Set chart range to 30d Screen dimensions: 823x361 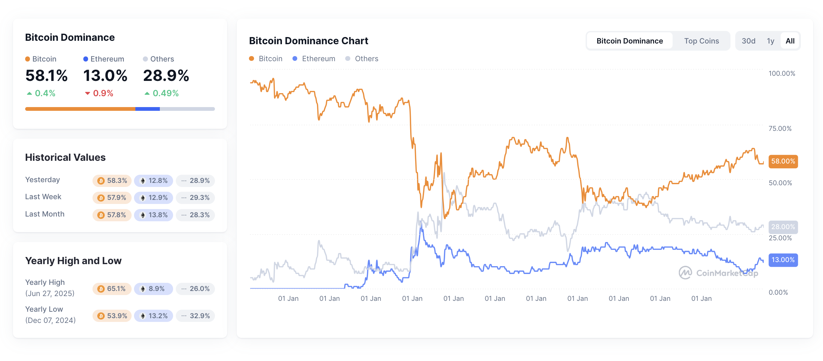(748, 41)
